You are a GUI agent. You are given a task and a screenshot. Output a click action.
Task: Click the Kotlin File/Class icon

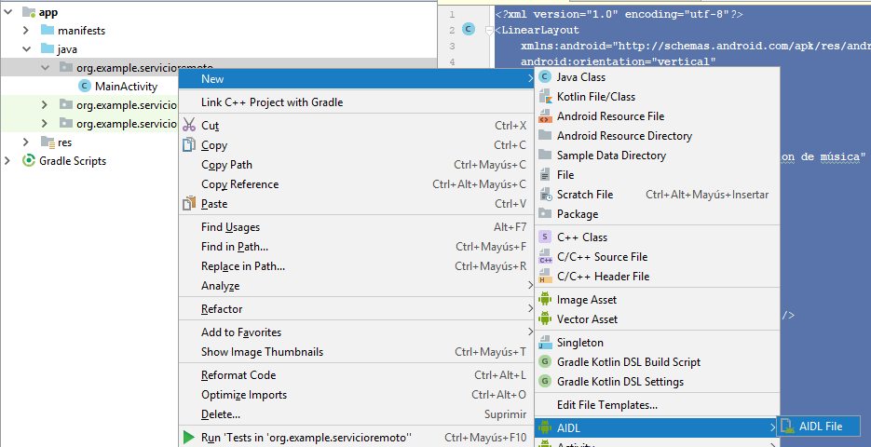545,97
